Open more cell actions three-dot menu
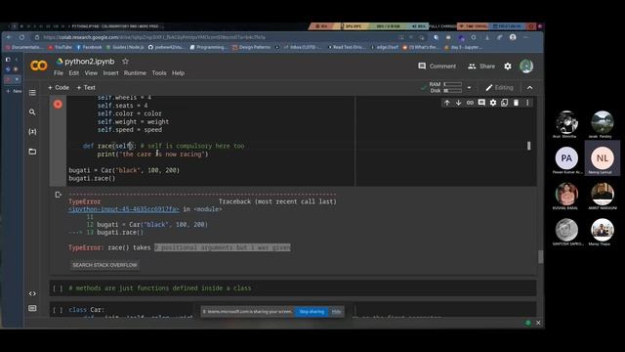The image size is (625, 352). coord(527,103)
